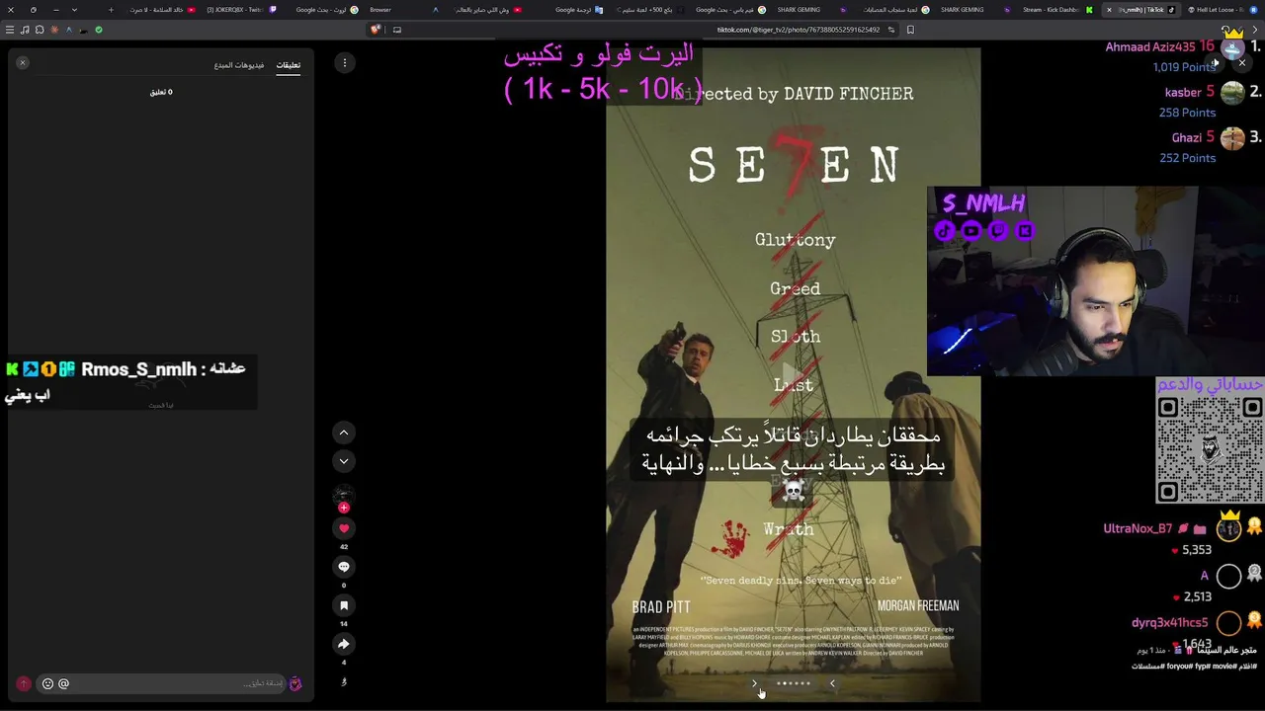1265x711 pixels.
Task: Open the creator's profile avatar
Action: pyautogui.click(x=344, y=494)
